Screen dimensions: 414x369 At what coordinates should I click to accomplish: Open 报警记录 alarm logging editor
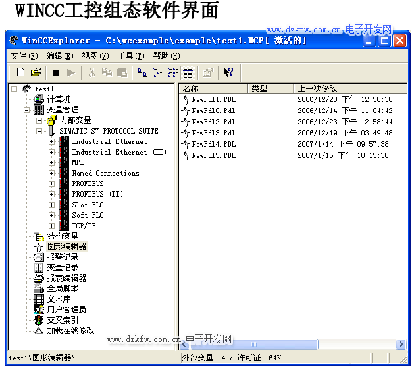63,257
